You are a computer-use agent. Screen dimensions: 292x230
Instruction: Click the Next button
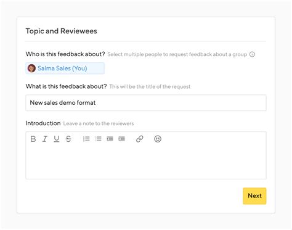pyautogui.click(x=254, y=195)
